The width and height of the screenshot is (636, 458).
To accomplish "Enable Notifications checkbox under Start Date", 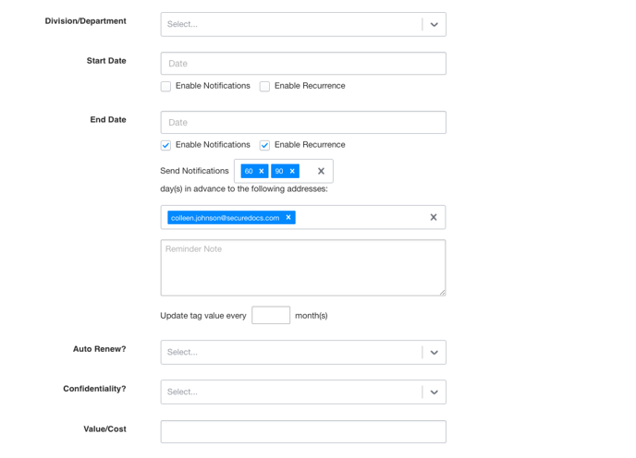I will 165,86.
